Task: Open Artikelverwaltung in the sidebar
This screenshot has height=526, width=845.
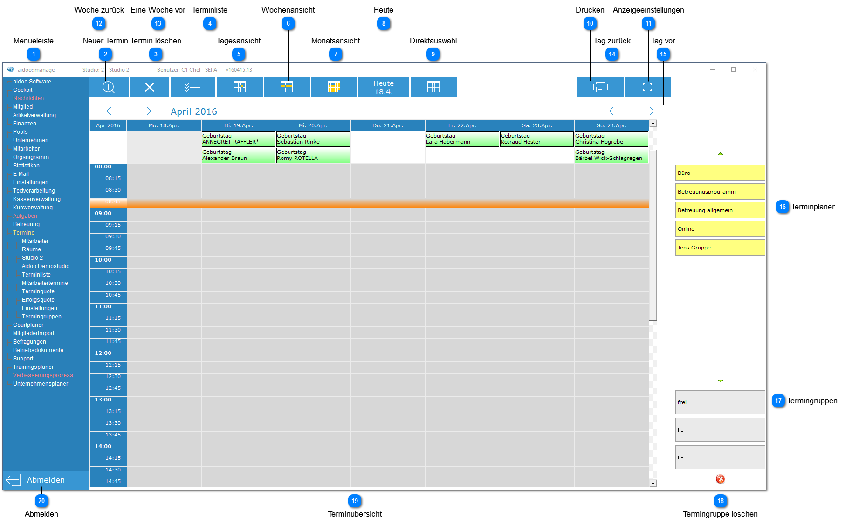Action: 34,115
